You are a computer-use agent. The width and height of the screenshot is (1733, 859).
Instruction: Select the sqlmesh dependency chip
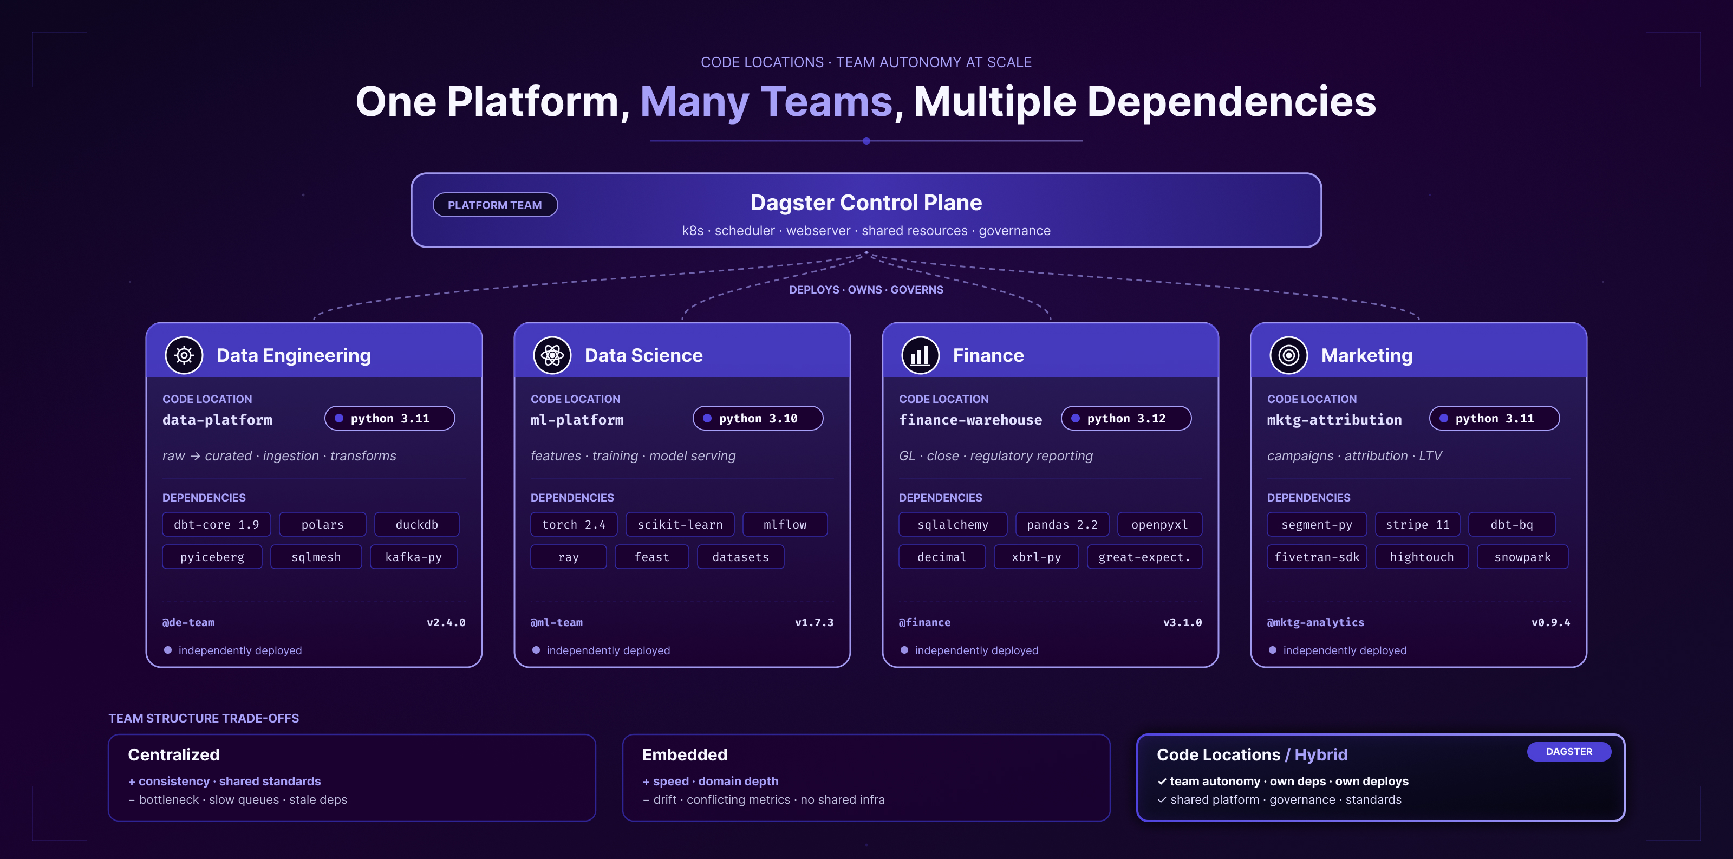tap(316, 557)
